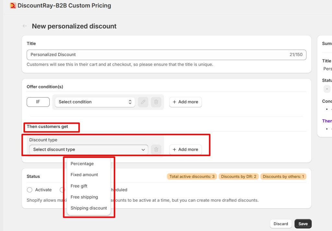This screenshot has height=231, width=332.
Task: Select the partially hidden radio next to Activate
Action: 62,190
